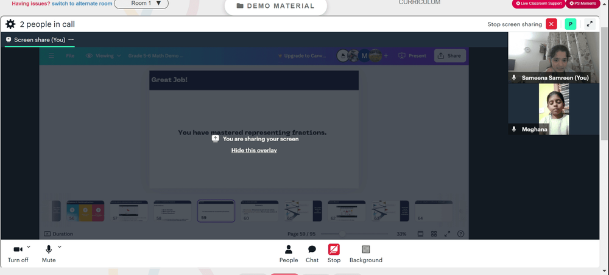The width and height of the screenshot is (609, 275).
Task: Open Background effects
Action: 366,254
